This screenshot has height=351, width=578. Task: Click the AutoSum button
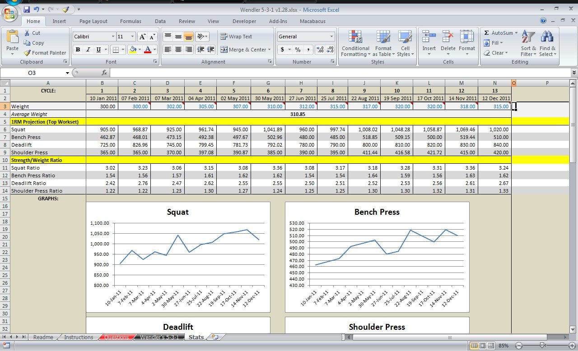500,33
